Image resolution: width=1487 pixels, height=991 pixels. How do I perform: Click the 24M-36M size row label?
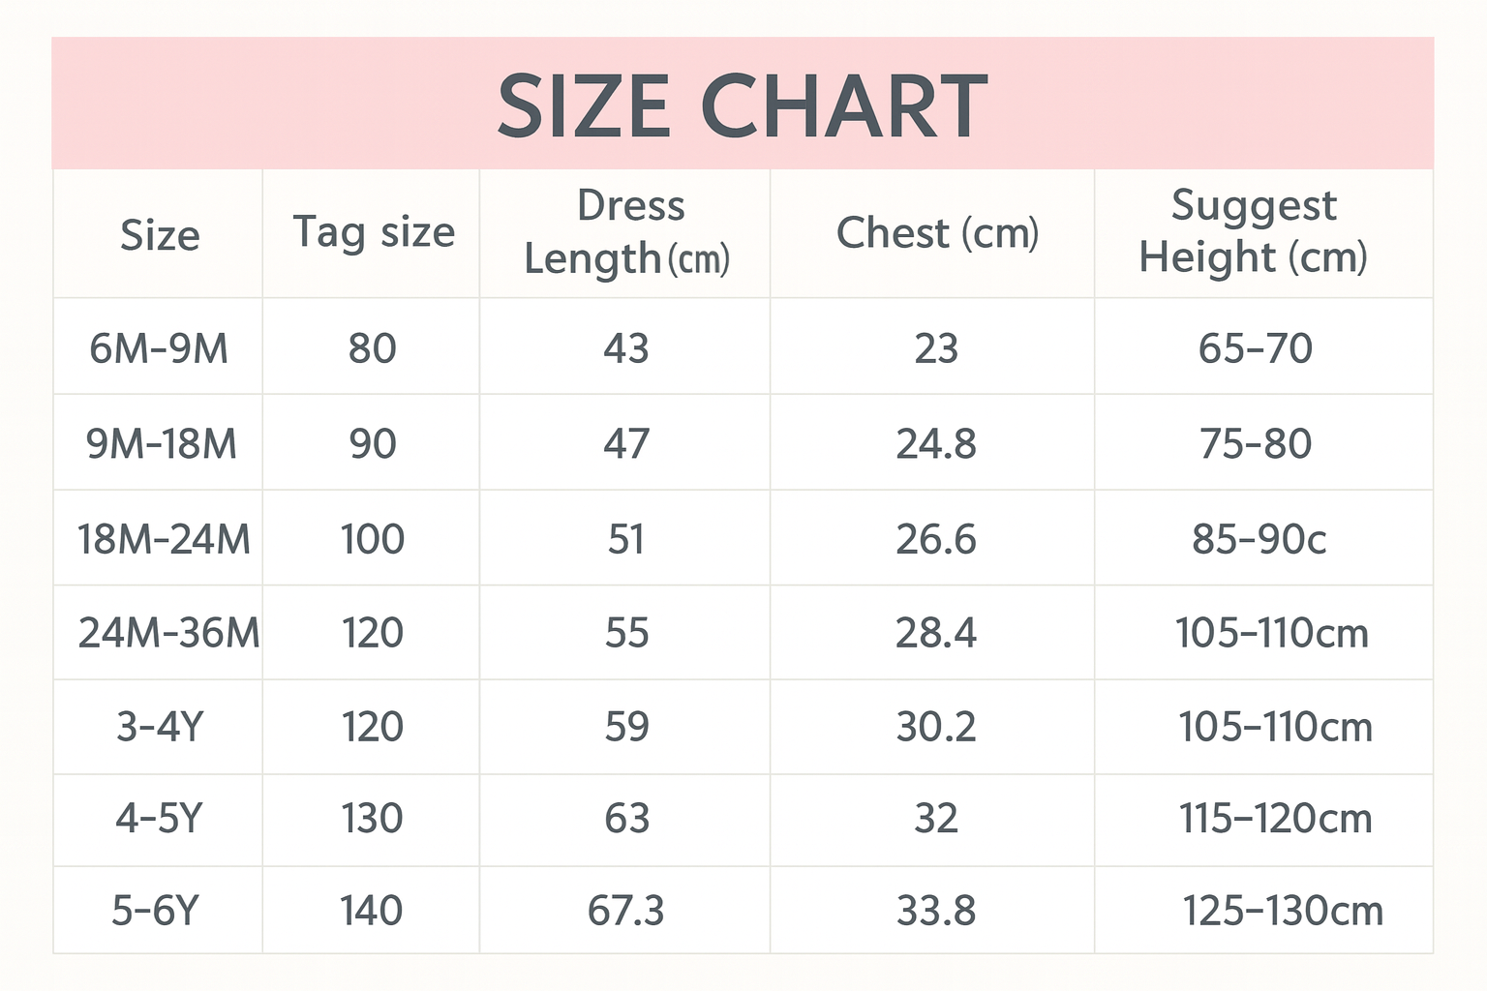tap(167, 633)
